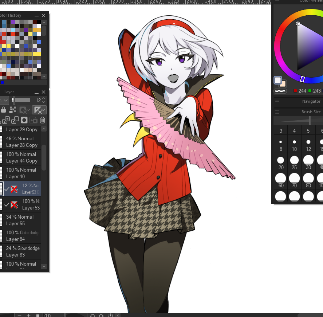323x317 pixels.
Task: Select the Layer 40 row
Action: [x=21, y=173]
